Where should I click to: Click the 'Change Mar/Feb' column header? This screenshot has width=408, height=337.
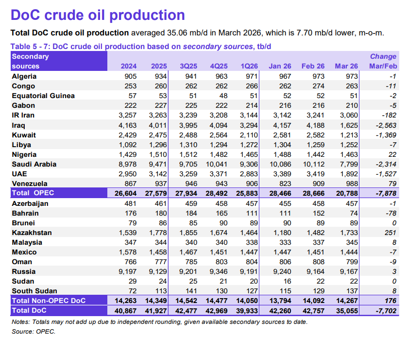(383, 61)
